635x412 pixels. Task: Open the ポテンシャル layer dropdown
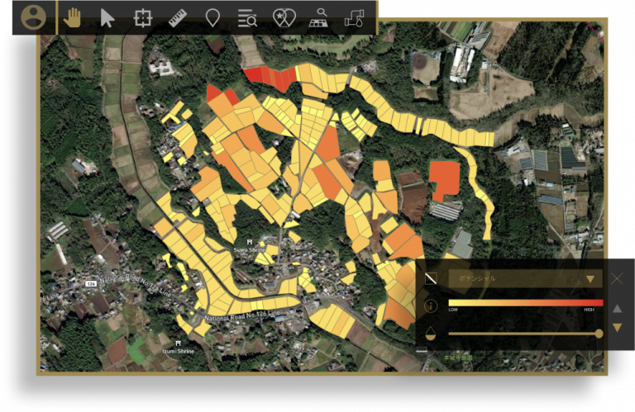526,278
